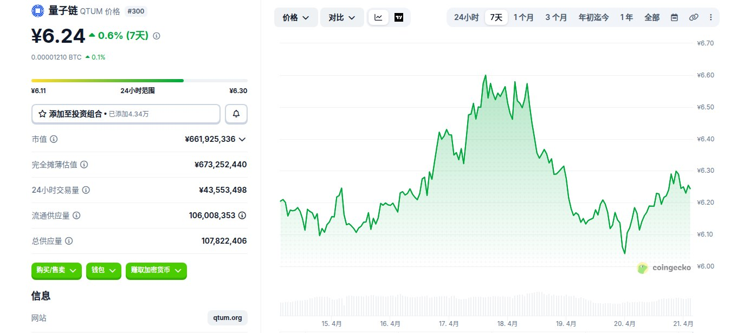Screen dimensions: 737x333
Task: Click the Qtum coin logo icon
Action: (38, 10)
